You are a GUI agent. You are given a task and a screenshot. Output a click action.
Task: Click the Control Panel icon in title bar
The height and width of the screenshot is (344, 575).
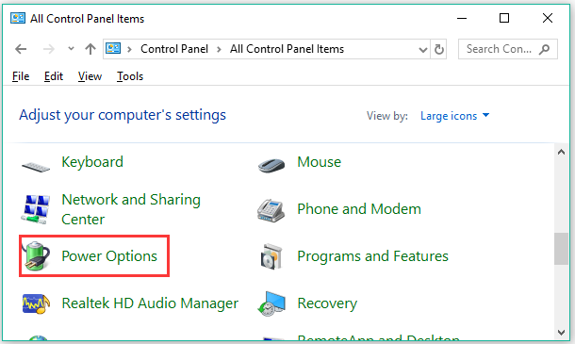(18, 18)
